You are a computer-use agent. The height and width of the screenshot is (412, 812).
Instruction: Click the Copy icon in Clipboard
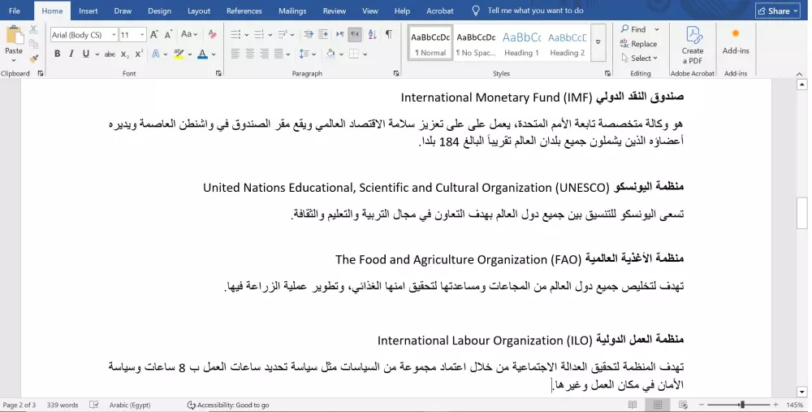[33, 44]
